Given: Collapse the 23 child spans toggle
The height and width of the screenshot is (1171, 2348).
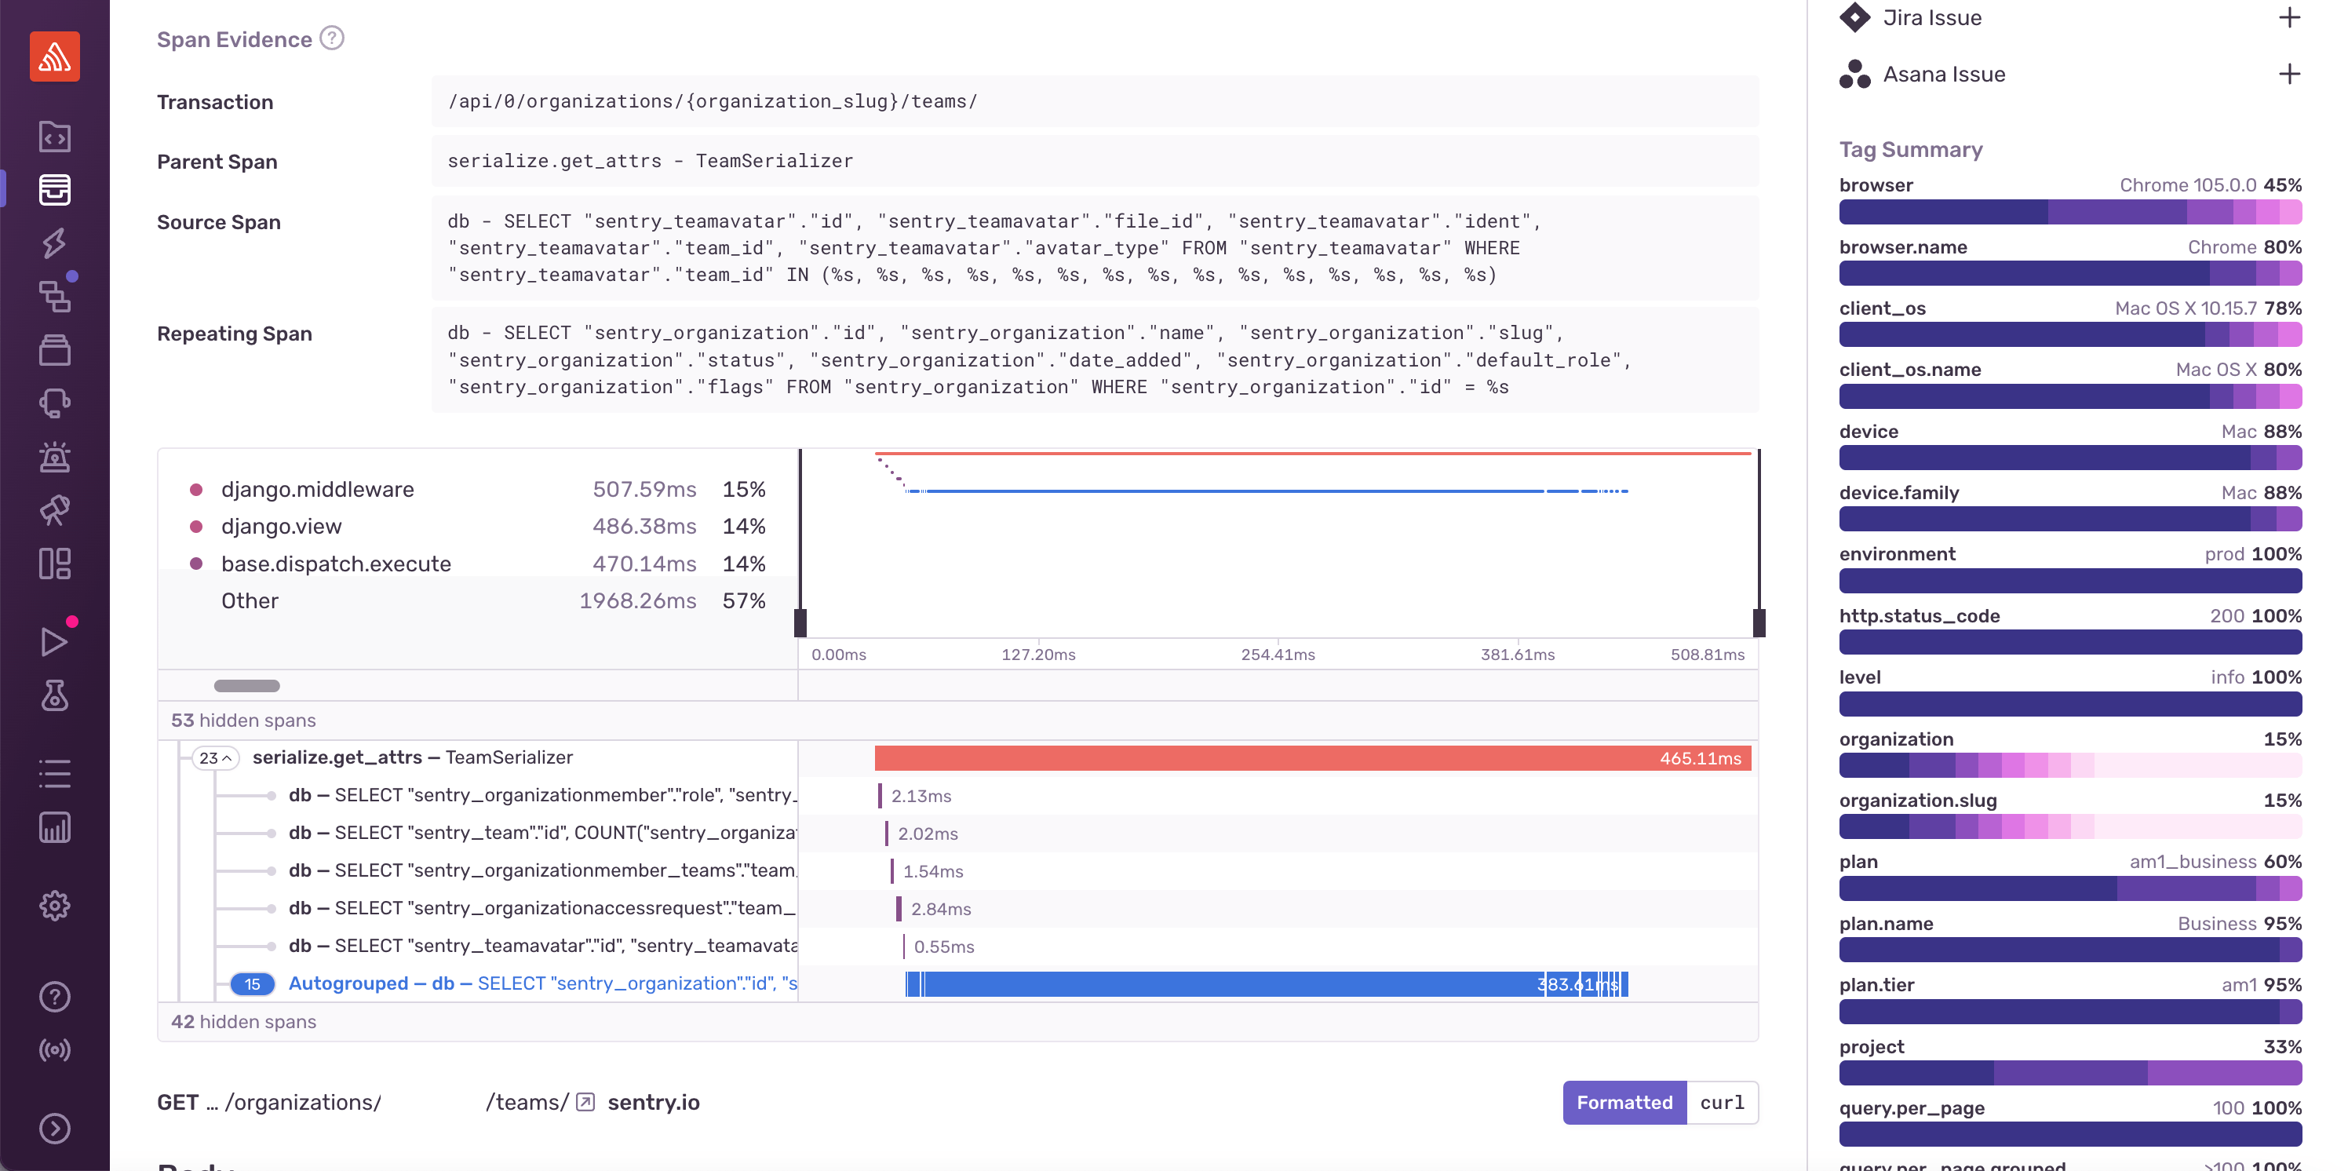Looking at the screenshot, I should click(216, 758).
